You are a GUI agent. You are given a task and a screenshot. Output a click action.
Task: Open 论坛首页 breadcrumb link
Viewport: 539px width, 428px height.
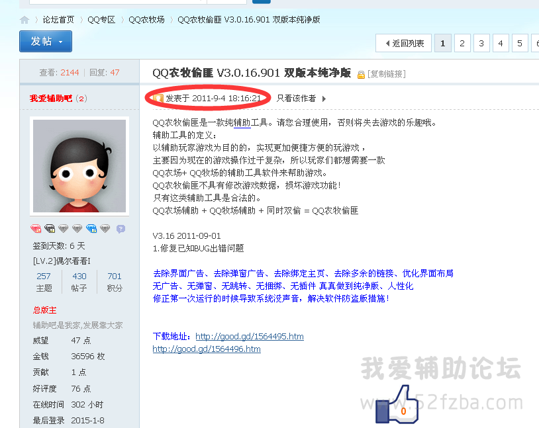[x=58, y=20]
